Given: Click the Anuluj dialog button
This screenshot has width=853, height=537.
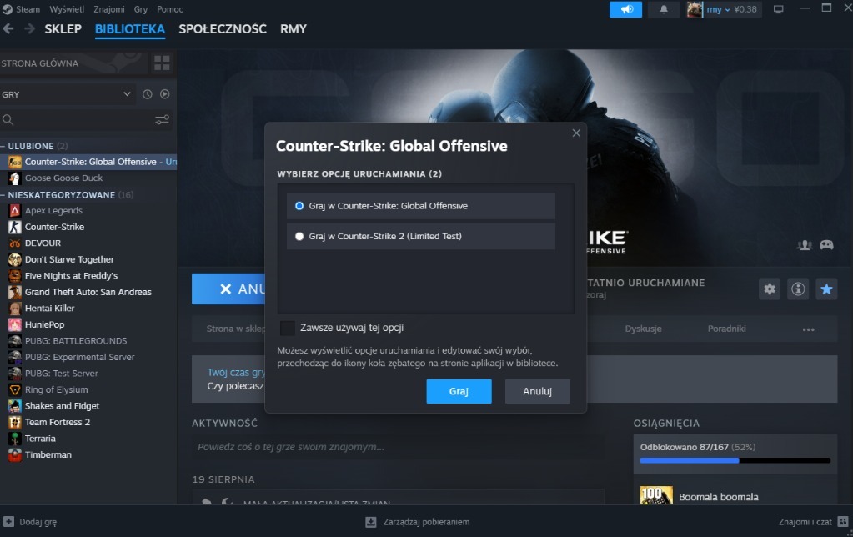Looking at the screenshot, I should pyautogui.click(x=537, y=391).
